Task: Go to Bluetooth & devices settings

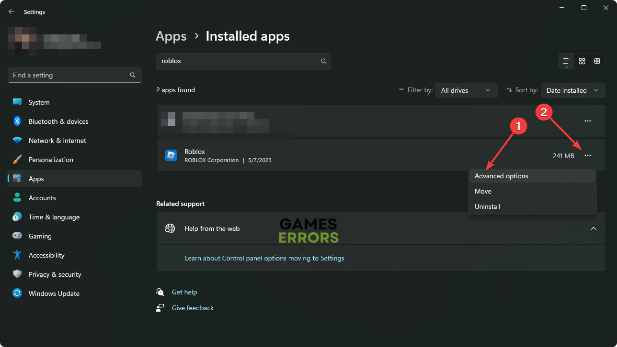Action: tap(58, 121)
